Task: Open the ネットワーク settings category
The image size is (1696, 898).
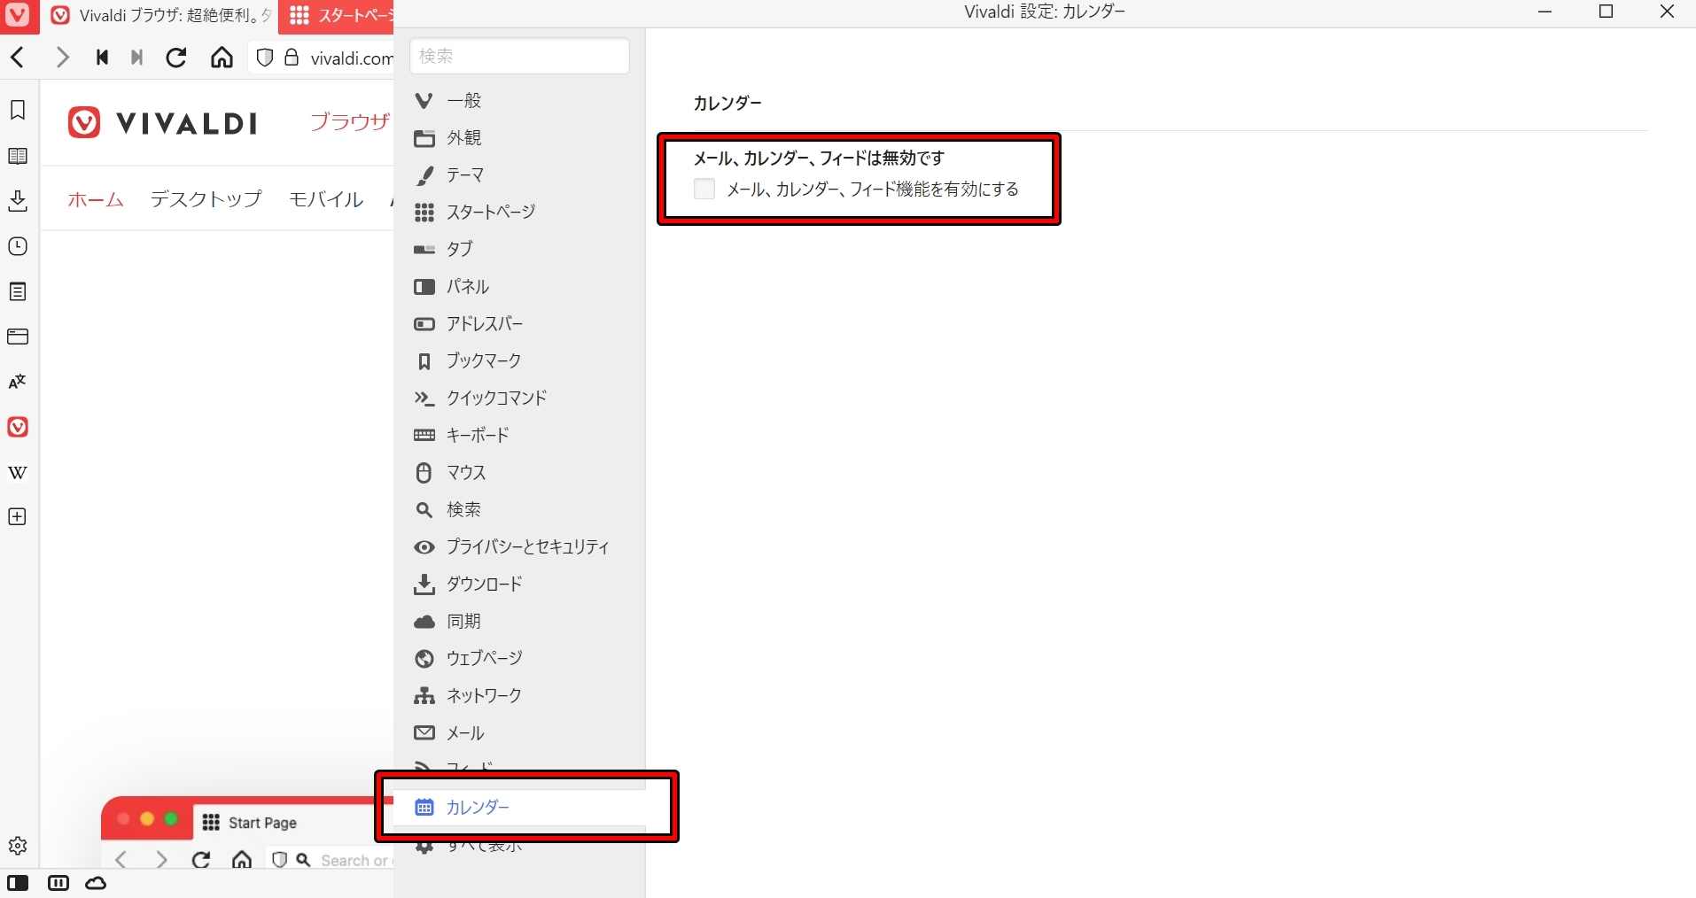Action: tap(519, 696)
